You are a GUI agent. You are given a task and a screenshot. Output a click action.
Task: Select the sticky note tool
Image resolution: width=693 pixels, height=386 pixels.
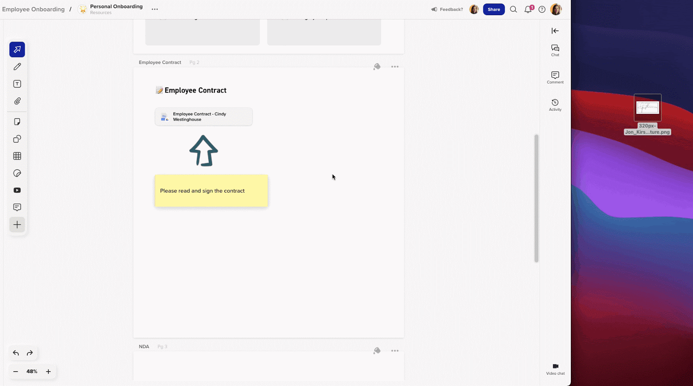tap(17, 122)
